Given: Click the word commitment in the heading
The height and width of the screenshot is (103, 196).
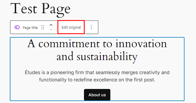Looking at the screenshot, I should pyautogui.click(x=69, y=44).
